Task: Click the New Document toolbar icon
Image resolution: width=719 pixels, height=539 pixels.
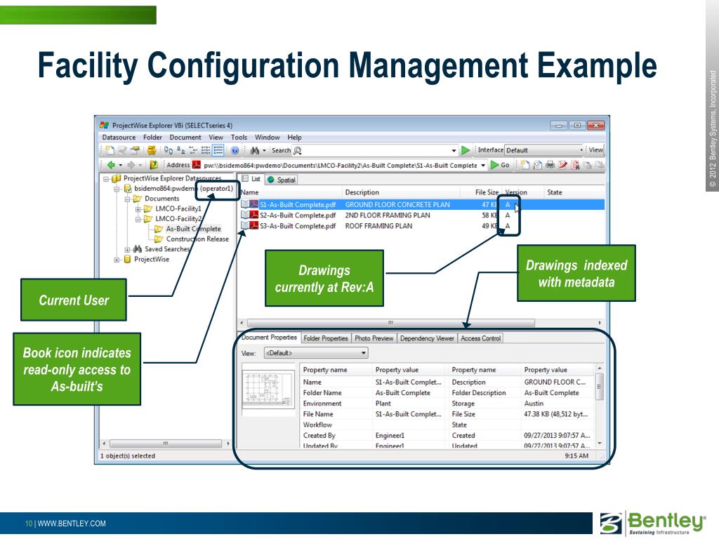Action: point(110,150)
